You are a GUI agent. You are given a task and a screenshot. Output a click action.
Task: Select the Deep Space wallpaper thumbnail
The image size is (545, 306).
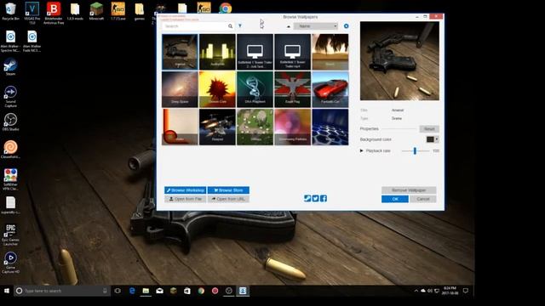pyautogui.click(x=180, y=89)
